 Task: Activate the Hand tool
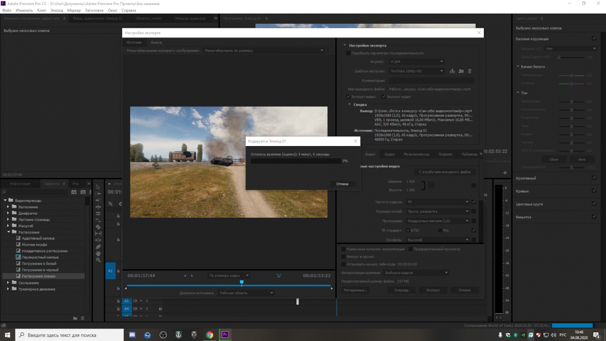point(98,253)
